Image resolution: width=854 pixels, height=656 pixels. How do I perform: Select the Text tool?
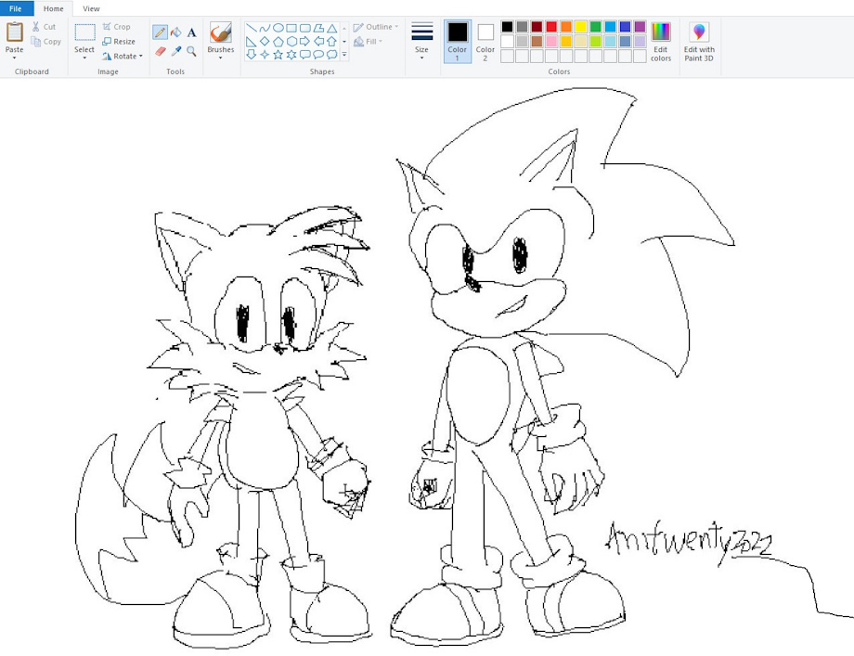pos(192,32)
